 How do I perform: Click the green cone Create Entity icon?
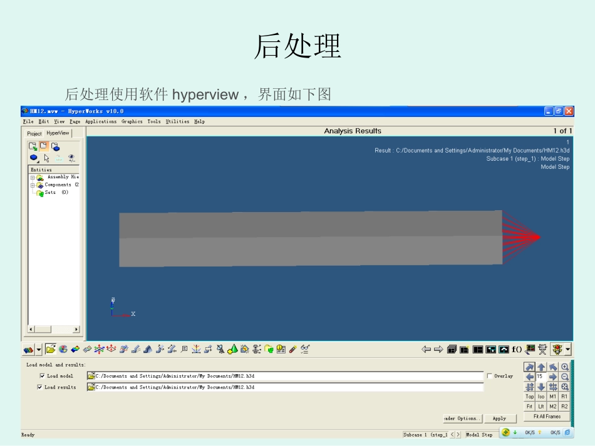pos(232,349)
